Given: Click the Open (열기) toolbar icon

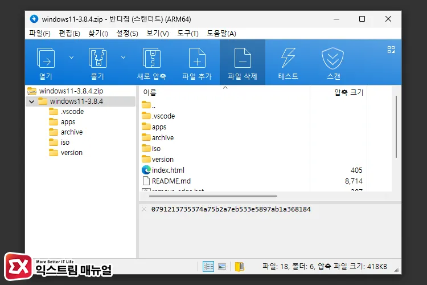Looking at the screenshot, I should pyautogui.click(x=46, y=58).
